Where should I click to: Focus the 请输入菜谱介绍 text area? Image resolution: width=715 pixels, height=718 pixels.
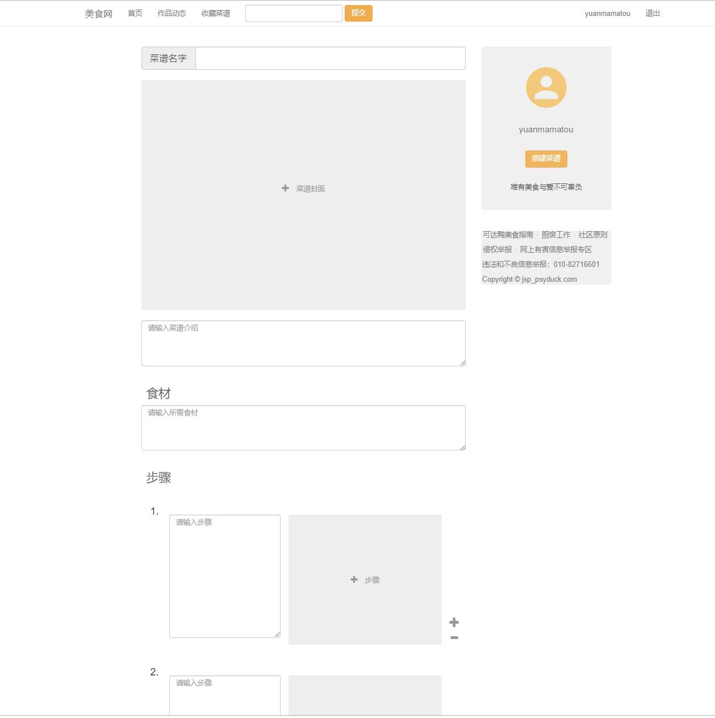click(x=303, y=342)
